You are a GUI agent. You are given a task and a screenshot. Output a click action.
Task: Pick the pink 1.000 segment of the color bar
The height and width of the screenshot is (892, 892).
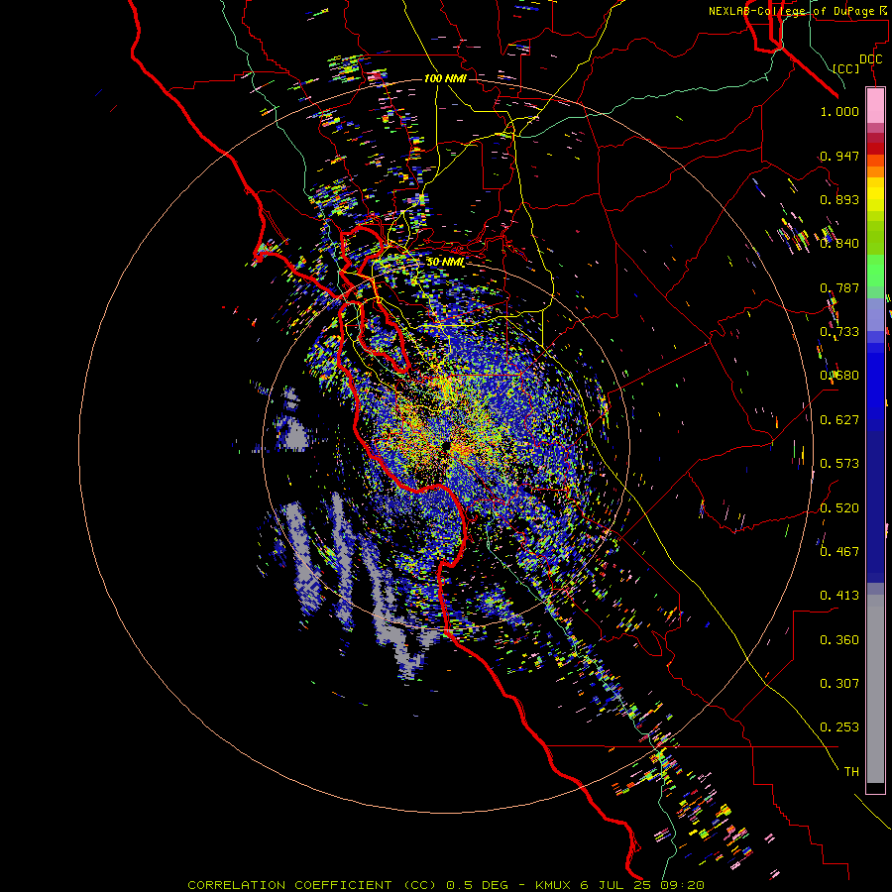(x=875, y=106)
